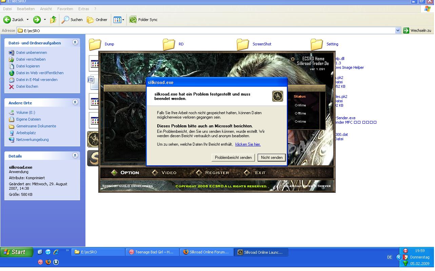Image resolution: width=435 pixels, height=271 pixels.
Task: Click the klicken Sie hier link
Action: coord(248,144)
